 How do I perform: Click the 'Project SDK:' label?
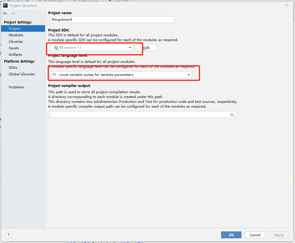point(59,30)
